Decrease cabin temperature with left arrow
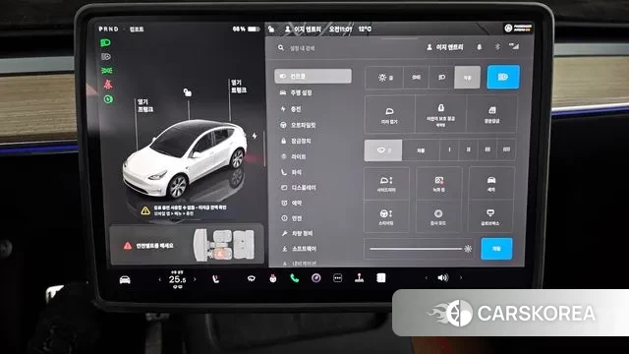 [x=159, y=279]
